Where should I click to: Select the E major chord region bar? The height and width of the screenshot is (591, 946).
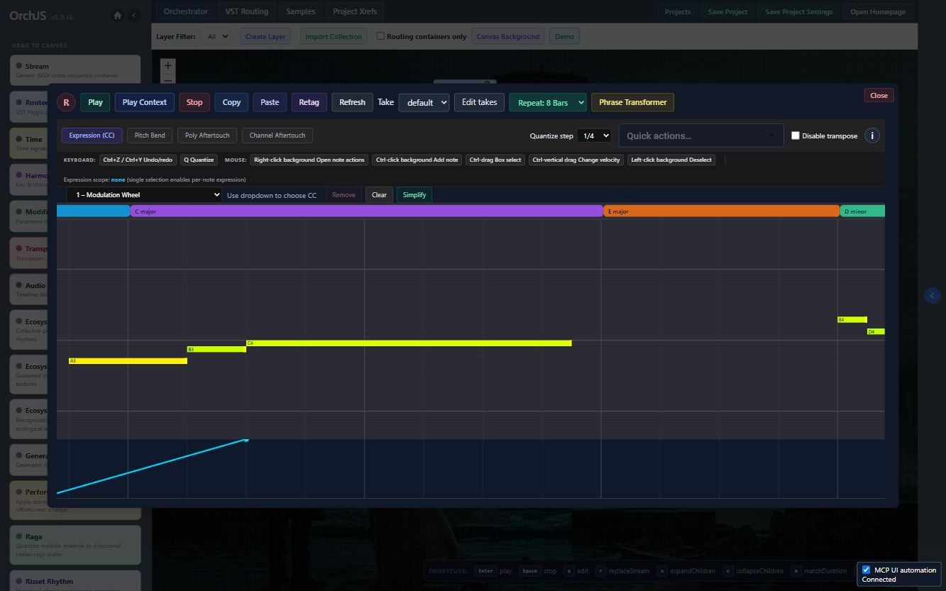[x=722, y=211]
